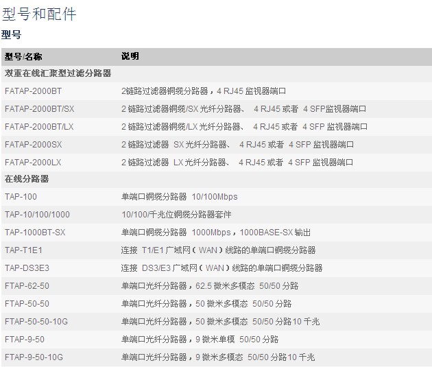Click the TAP-10/100/1000 model name
Image resolution: width=432 pixels, height=367 pixels.
point(37,215)
